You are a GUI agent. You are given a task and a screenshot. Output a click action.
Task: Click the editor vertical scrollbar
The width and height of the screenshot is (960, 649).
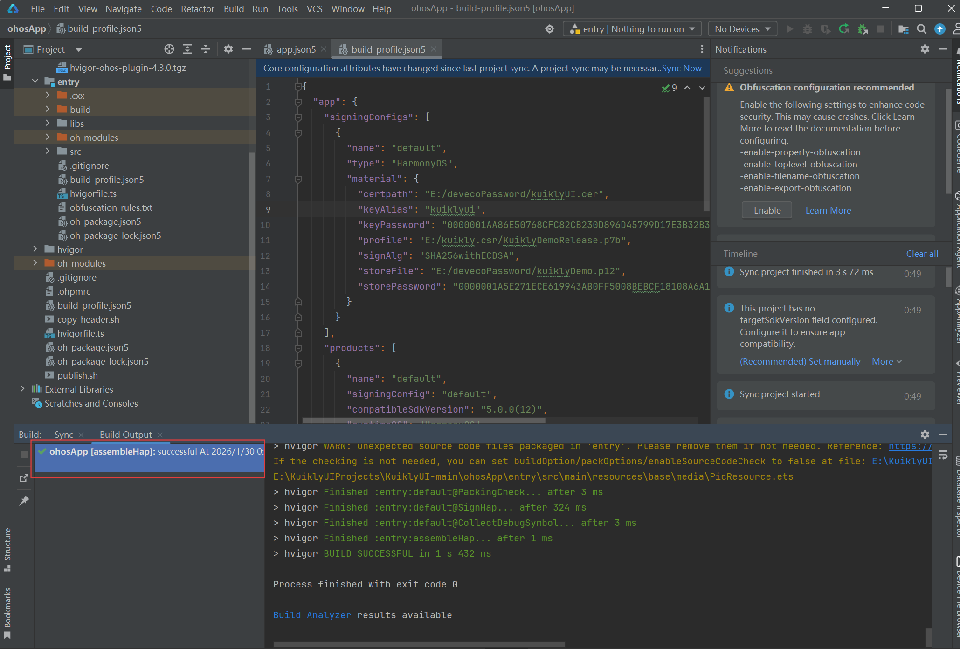(x=707, y=154)
